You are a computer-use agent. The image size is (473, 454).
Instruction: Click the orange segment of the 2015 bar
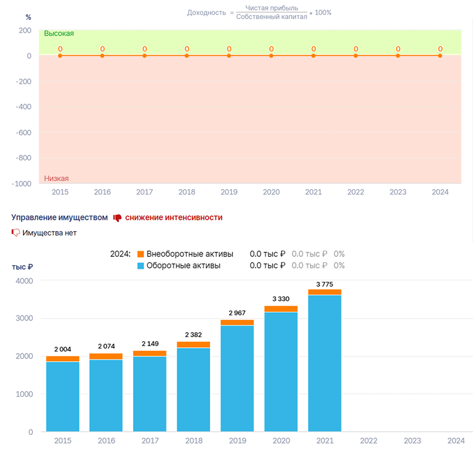click(x=63, y=359)
